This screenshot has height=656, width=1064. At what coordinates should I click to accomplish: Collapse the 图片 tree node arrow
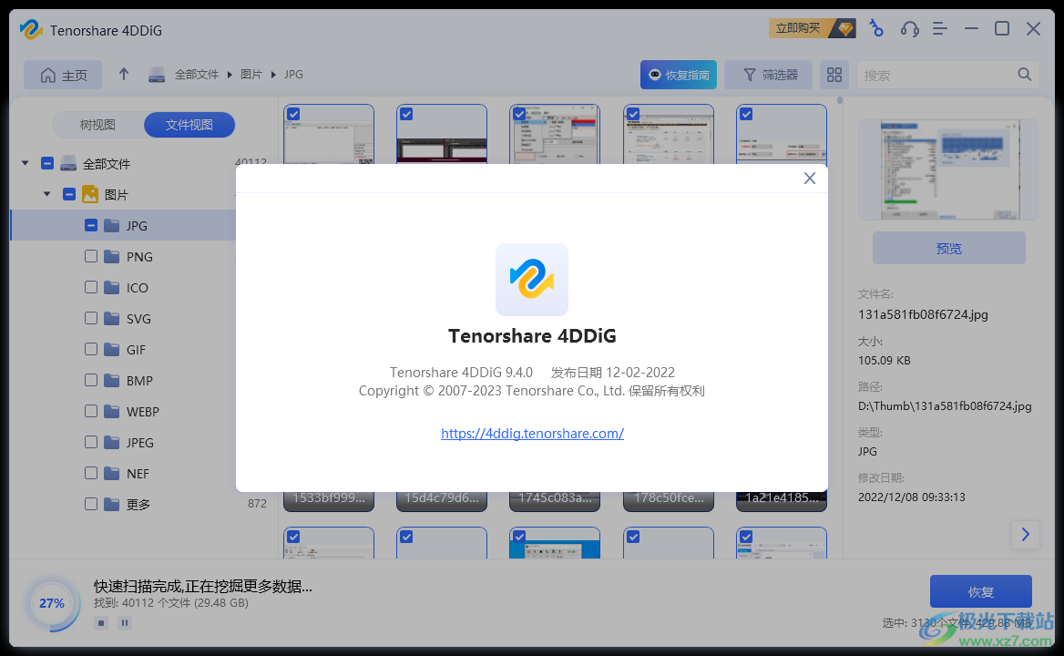[46, 195]
